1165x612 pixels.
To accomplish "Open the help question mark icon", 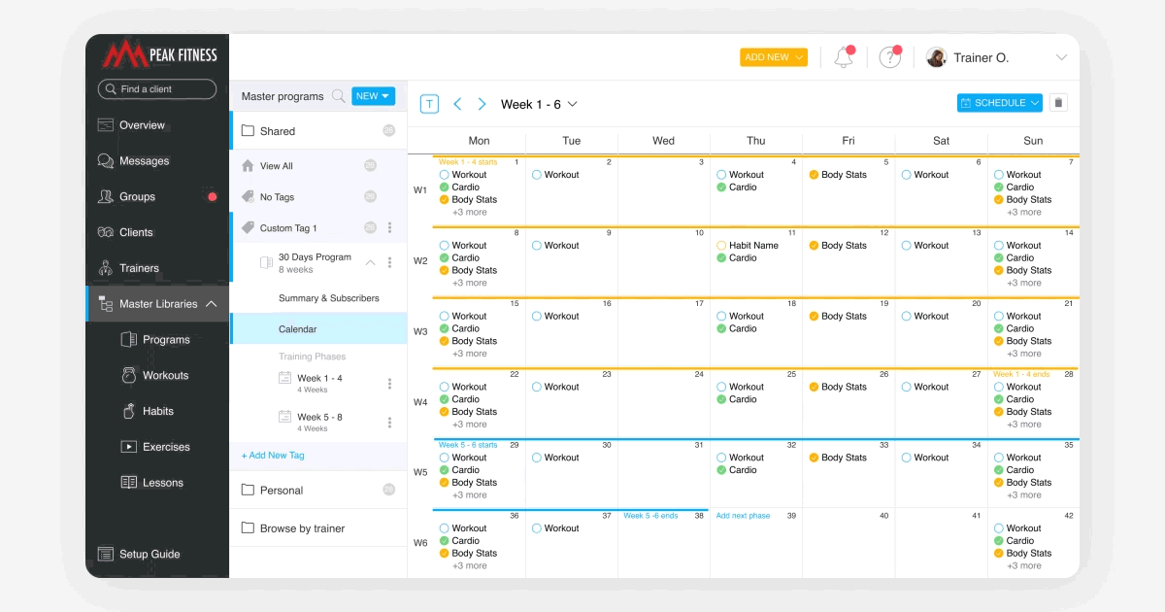I will [x=889, y=58].
